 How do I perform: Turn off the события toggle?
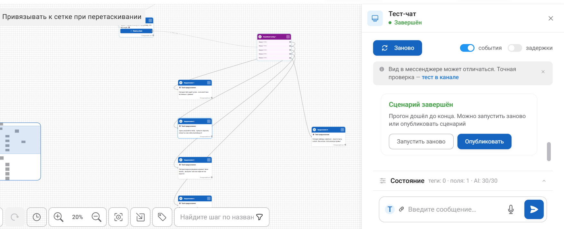tap(467, 48)
